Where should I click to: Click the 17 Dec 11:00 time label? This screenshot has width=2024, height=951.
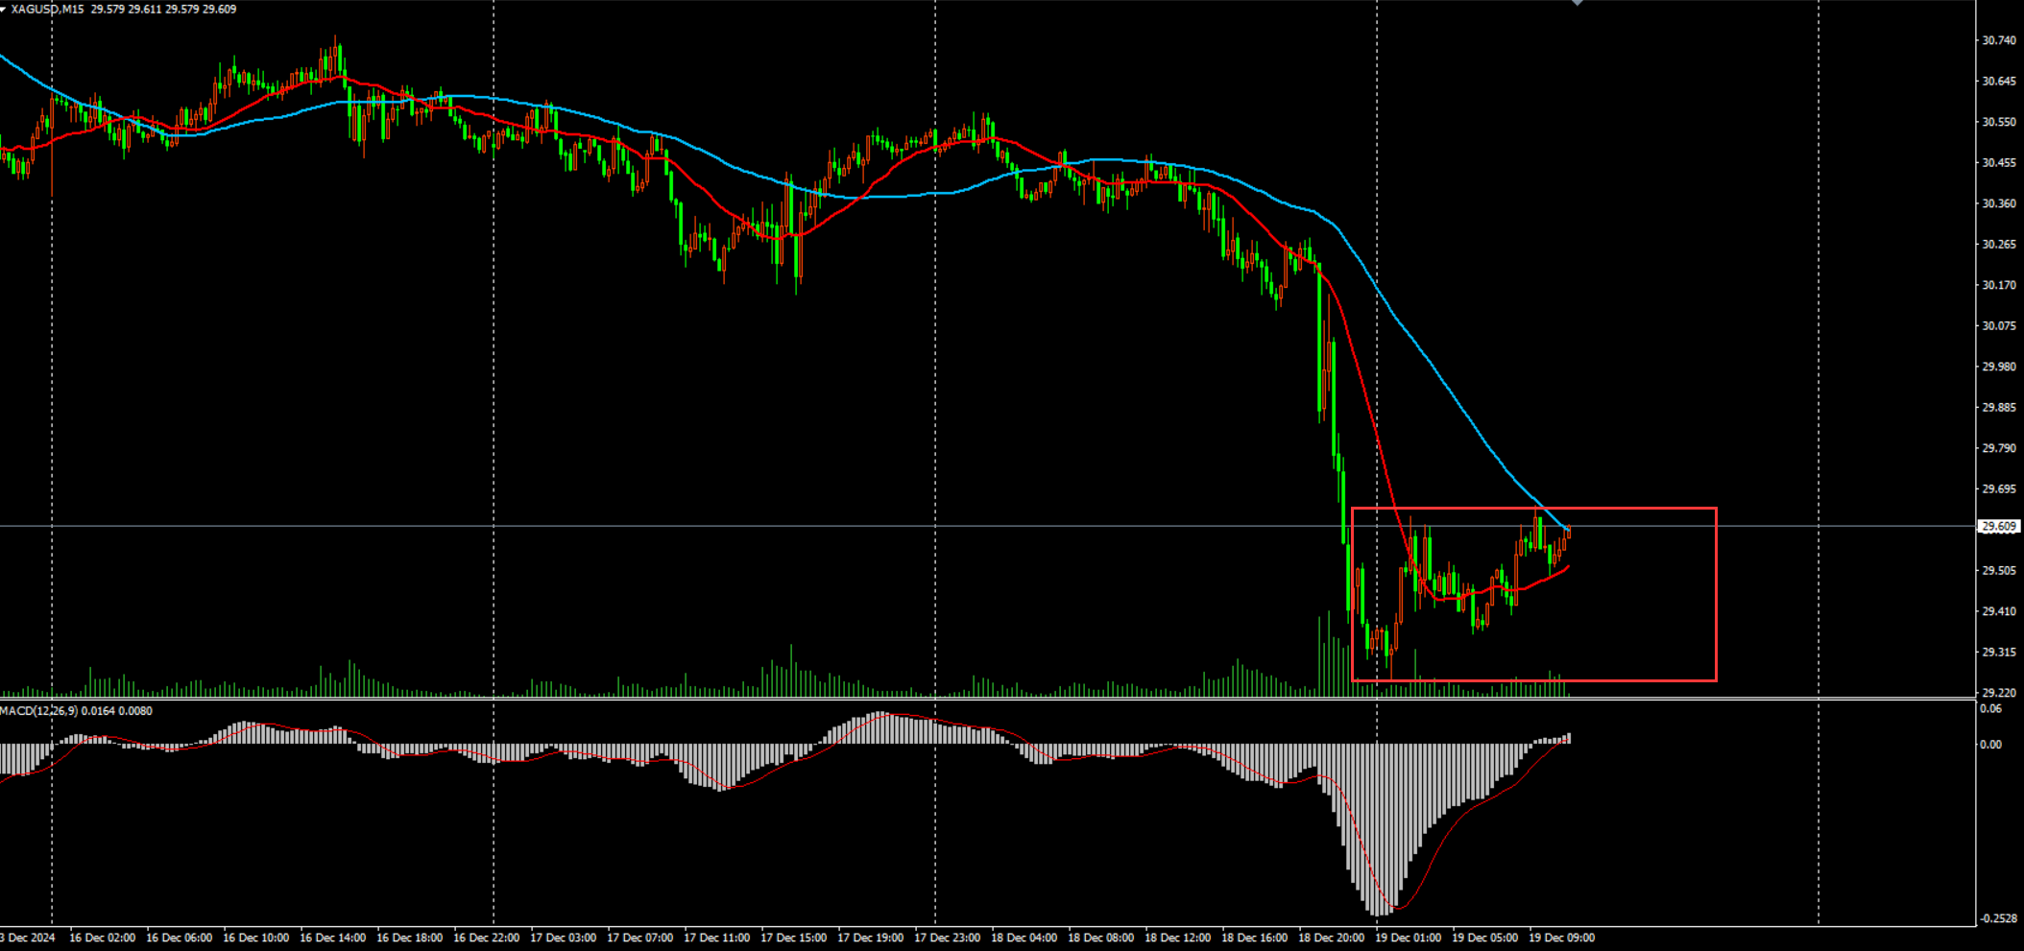pyautogui.click(x=716, y=938)
